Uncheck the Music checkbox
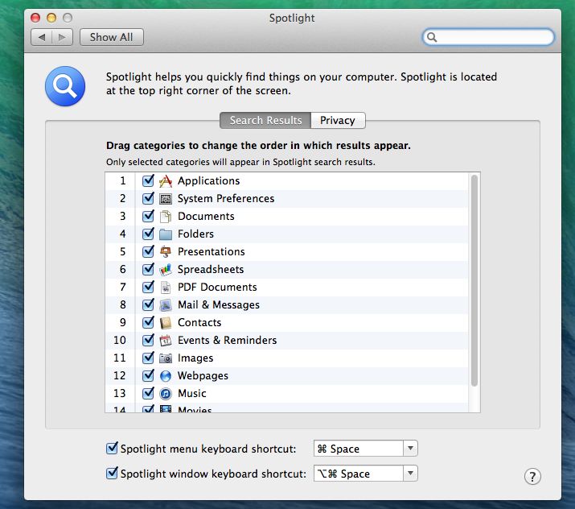This screenshot has height=509, width=575. tap(148, 393)
